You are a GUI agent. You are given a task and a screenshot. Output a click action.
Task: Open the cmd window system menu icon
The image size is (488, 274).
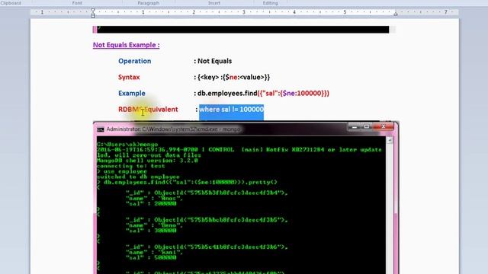pyautogui.click(x=100, y=129)
